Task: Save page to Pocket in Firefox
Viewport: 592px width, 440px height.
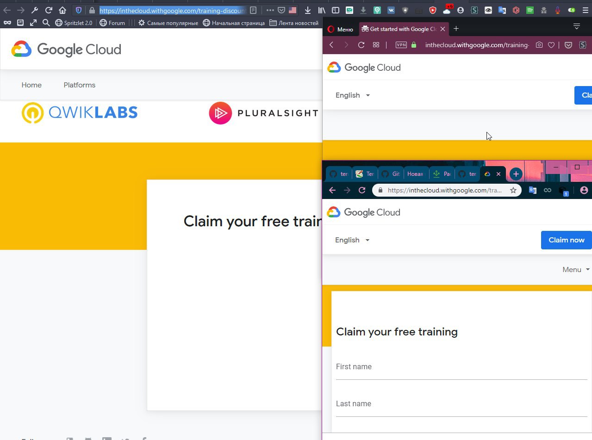Action: click(x=281, y=10)
